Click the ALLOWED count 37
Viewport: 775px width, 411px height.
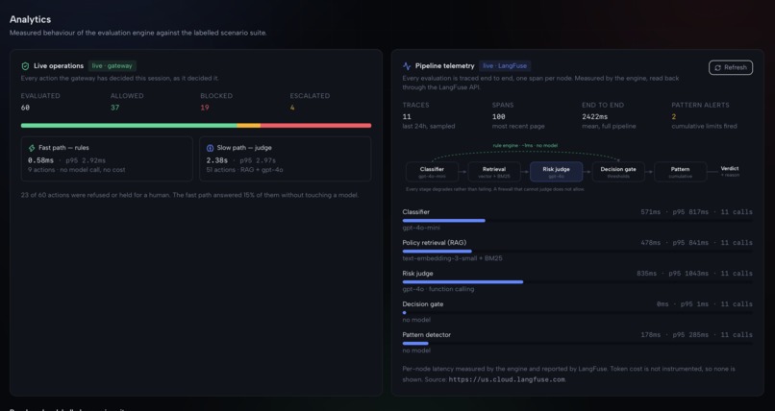pos(114,108)
